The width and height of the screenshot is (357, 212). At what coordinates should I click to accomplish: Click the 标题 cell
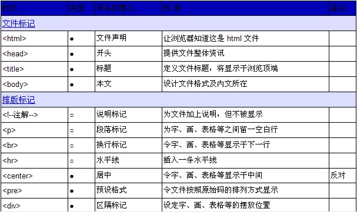pos(128,69)
